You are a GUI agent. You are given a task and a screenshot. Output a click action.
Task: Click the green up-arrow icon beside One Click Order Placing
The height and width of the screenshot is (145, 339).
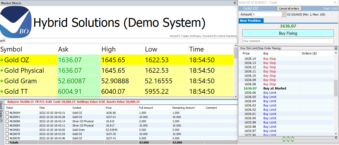click(x=336, y=48)
